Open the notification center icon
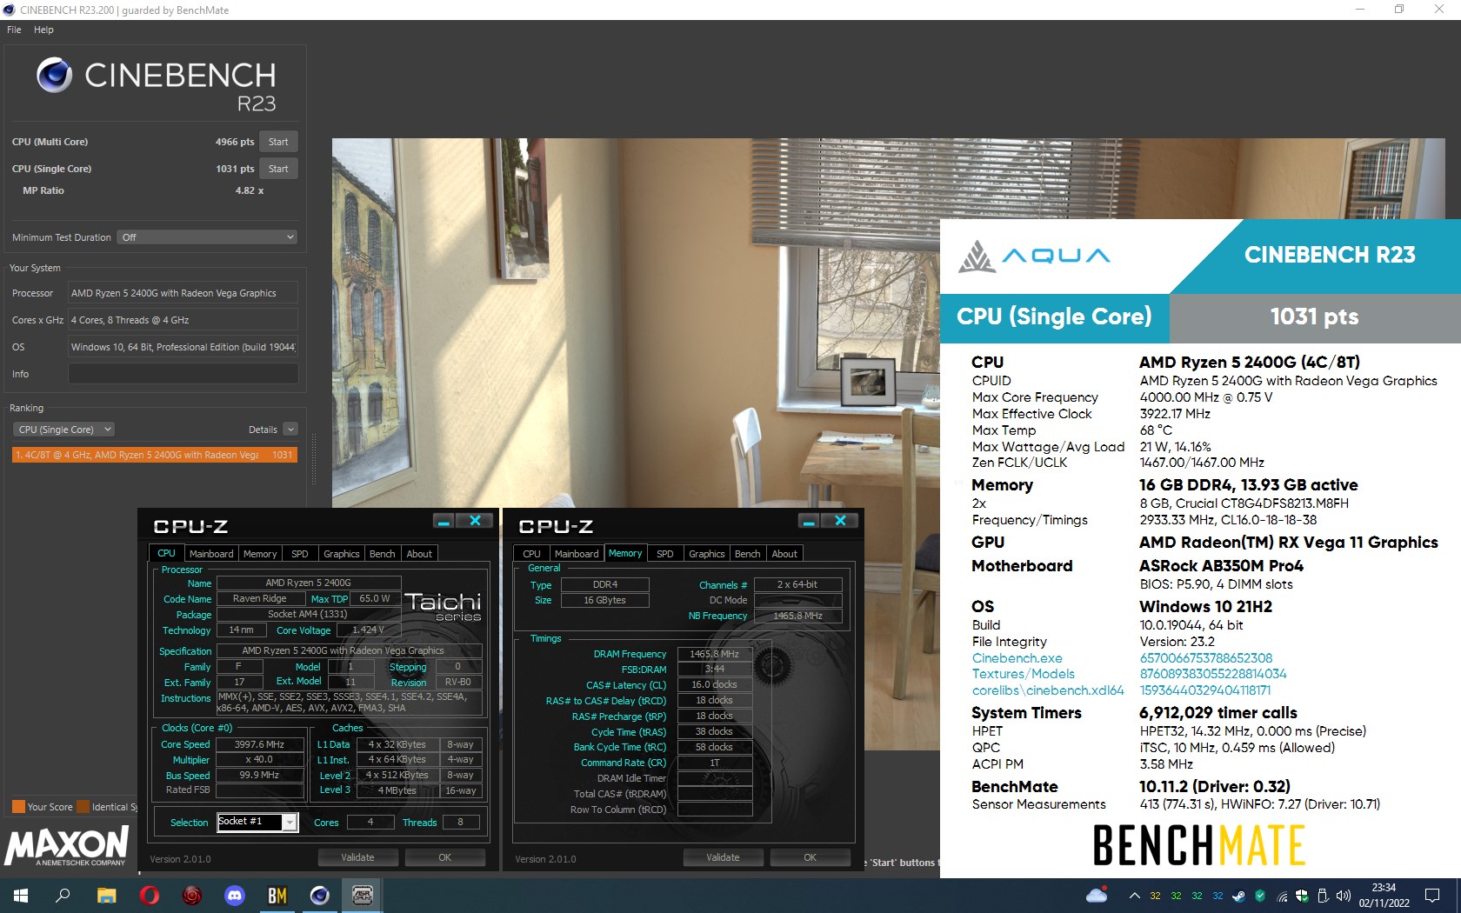 pos(1432,896)
